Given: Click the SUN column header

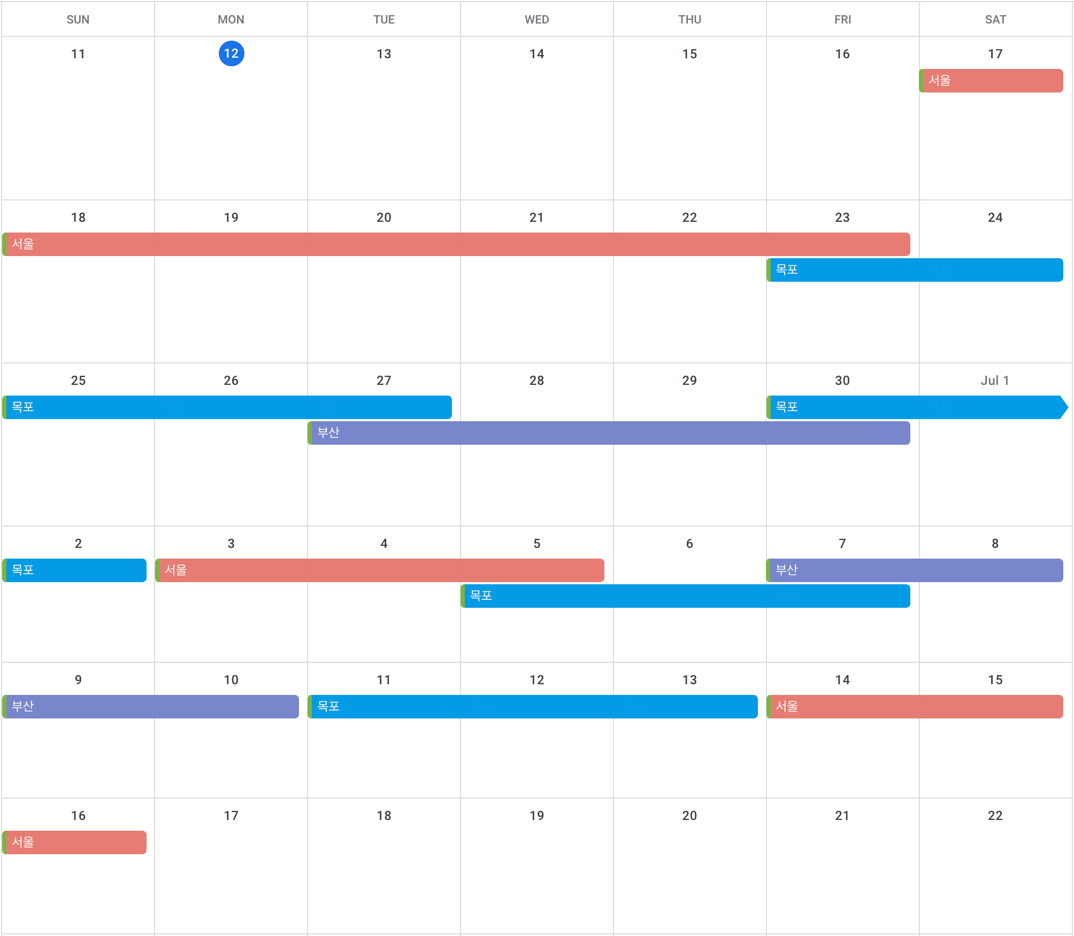Looking at the screenshot, I should [x=78, y=20].
